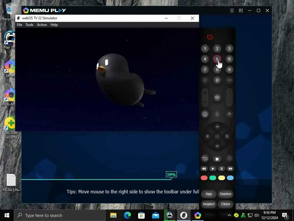Go to next channel with channel up arrow
The image size is (294, 221).
(229, 93)
